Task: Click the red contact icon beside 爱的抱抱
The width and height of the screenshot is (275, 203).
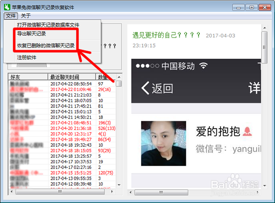Action: pyautogui.click(x=247, y=132)
